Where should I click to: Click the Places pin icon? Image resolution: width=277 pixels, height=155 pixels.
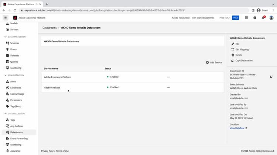coord(7,49)
